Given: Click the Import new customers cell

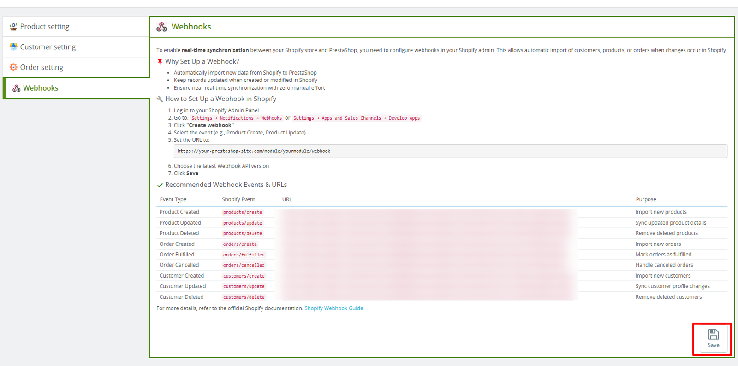Looking at the screenshot, I should (x=663, y=276).
